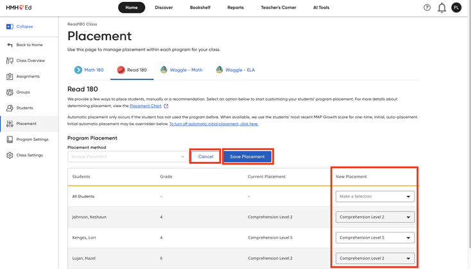Click the Waggle - Math mascot icon
471x269 pixels.
tap(164, 70)
